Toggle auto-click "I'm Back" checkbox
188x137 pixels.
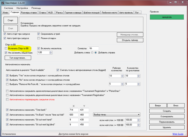7,115
